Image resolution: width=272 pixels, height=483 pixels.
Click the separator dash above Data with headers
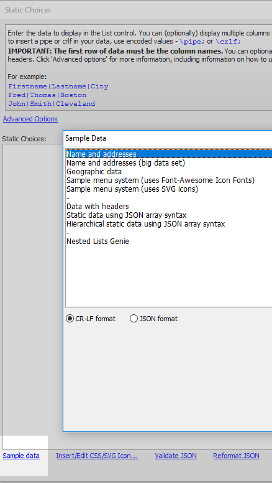click(169, 197)
